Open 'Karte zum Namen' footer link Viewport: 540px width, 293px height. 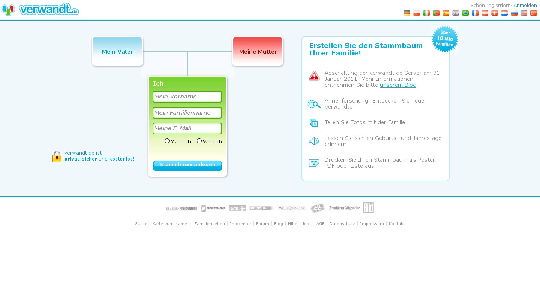click(x=171, y=224)
